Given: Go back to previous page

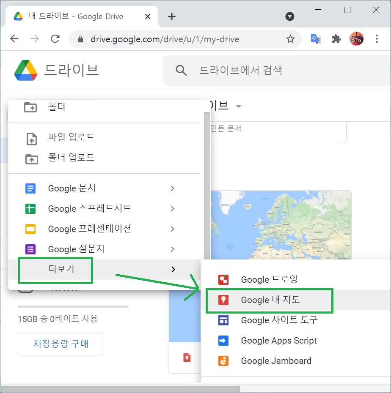Looking at the screenshot, I should point(14,39).
